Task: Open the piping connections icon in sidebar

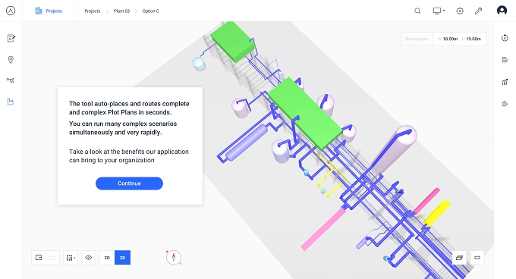Action: pyautogui.click(x=11, y=80)
